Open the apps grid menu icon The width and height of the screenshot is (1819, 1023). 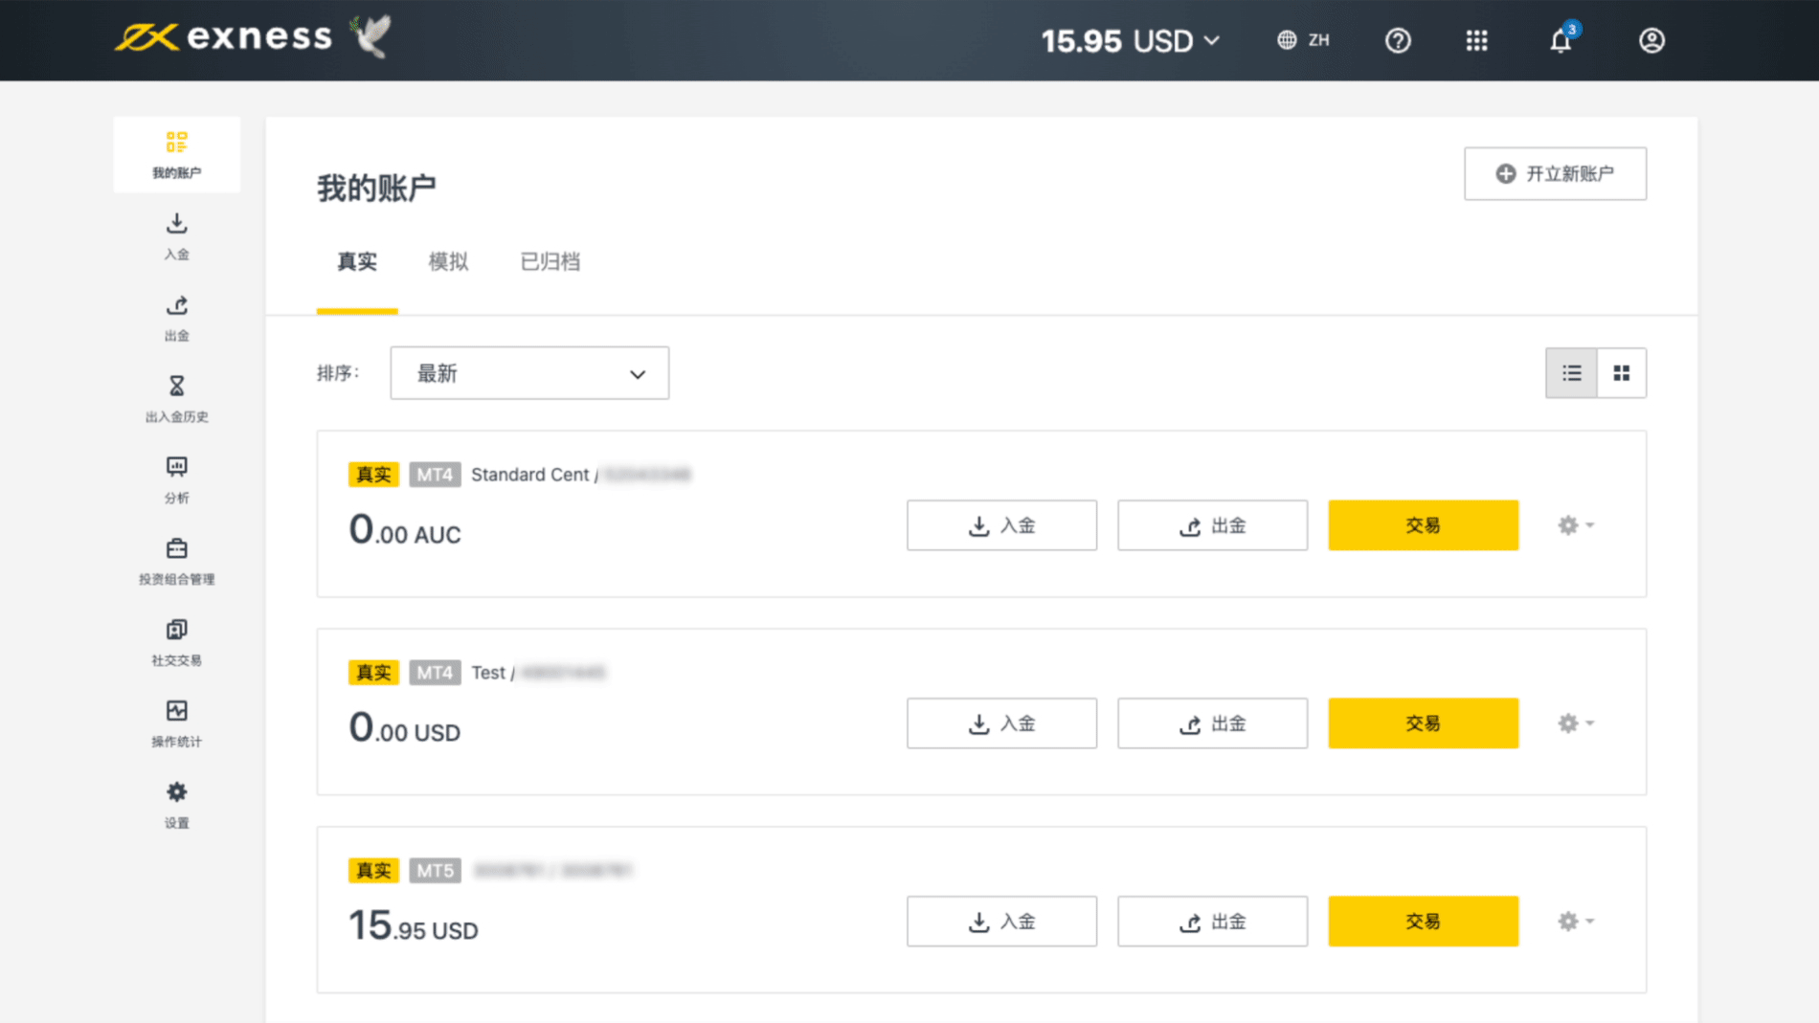pos(1476,41)
